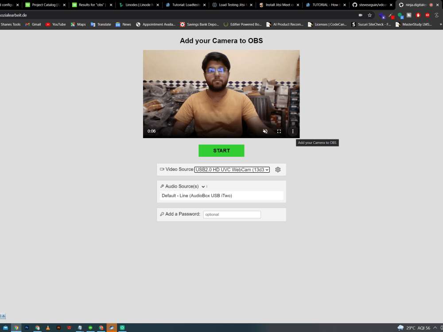Open WPS Office from the taskbar
The width and height of the screenshot is (443, 332).
click(x=69, y=328)
